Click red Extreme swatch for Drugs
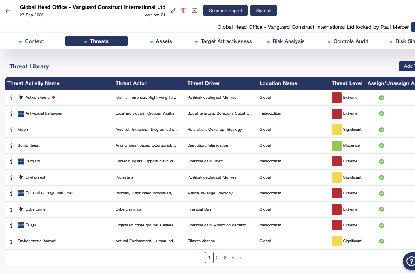The image size is (415, 273). (337, 225)
